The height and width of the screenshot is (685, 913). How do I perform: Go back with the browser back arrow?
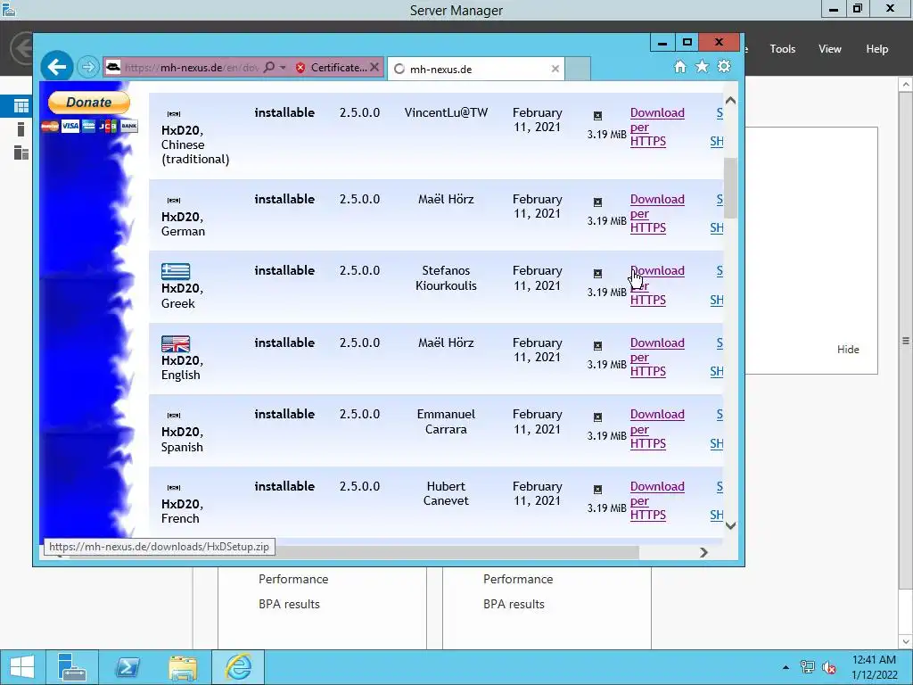coord(56,67)
